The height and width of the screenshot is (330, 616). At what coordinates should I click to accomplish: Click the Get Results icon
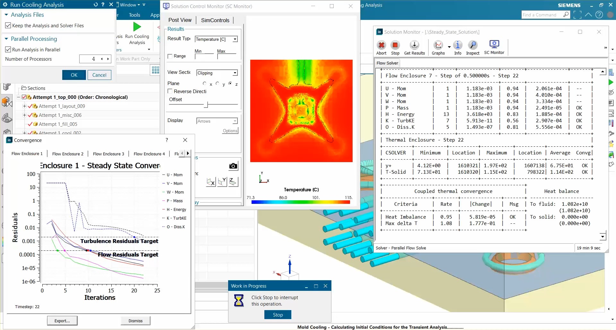(415, 45)
